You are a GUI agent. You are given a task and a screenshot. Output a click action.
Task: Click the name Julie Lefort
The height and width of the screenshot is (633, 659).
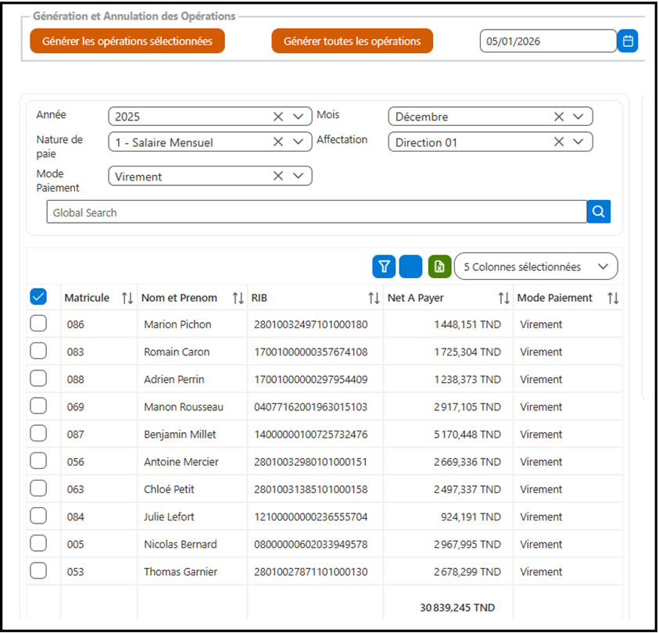tap(169, 517)
